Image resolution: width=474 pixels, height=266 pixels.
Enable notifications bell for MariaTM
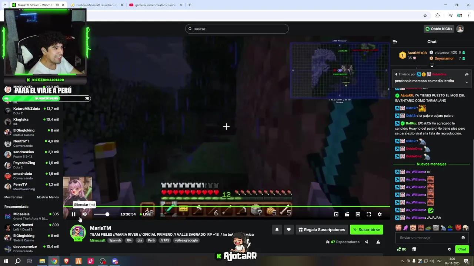point(277,229)
